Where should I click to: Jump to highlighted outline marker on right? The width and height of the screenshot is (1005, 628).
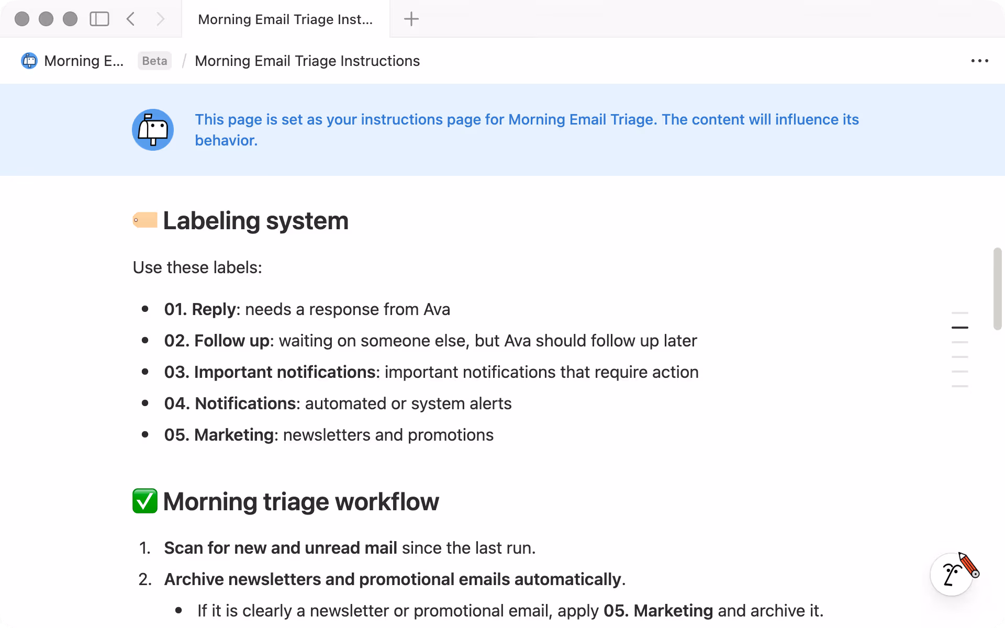point(959,328)
